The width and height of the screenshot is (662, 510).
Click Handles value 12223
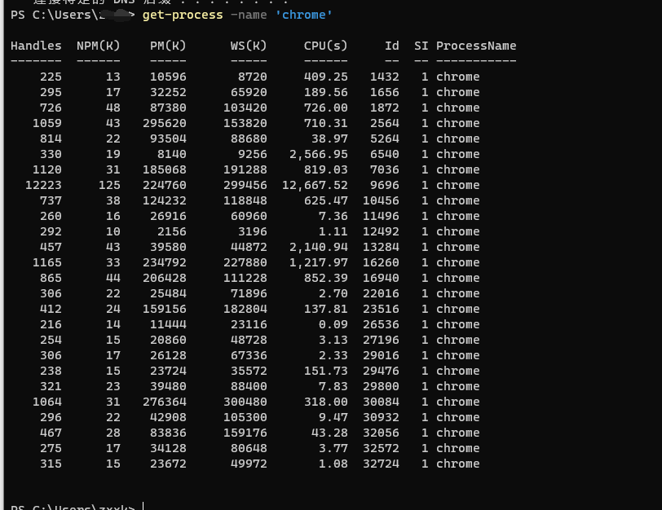(x=43, y=185)
